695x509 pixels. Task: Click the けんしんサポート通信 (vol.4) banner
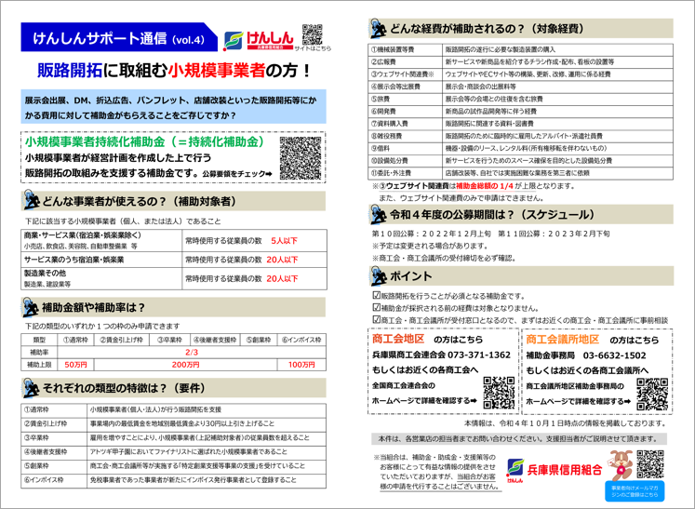(x=119, y=38)
